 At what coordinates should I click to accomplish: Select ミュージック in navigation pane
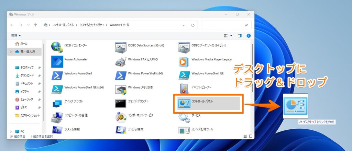click(x=24, y=100)
